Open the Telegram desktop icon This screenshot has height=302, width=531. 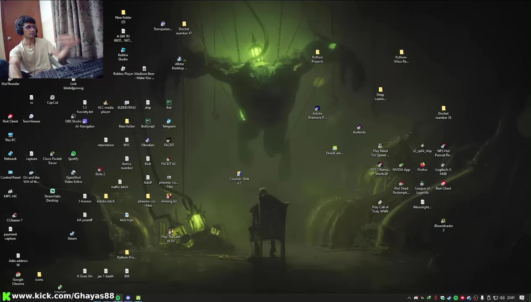tap(169, 123)
